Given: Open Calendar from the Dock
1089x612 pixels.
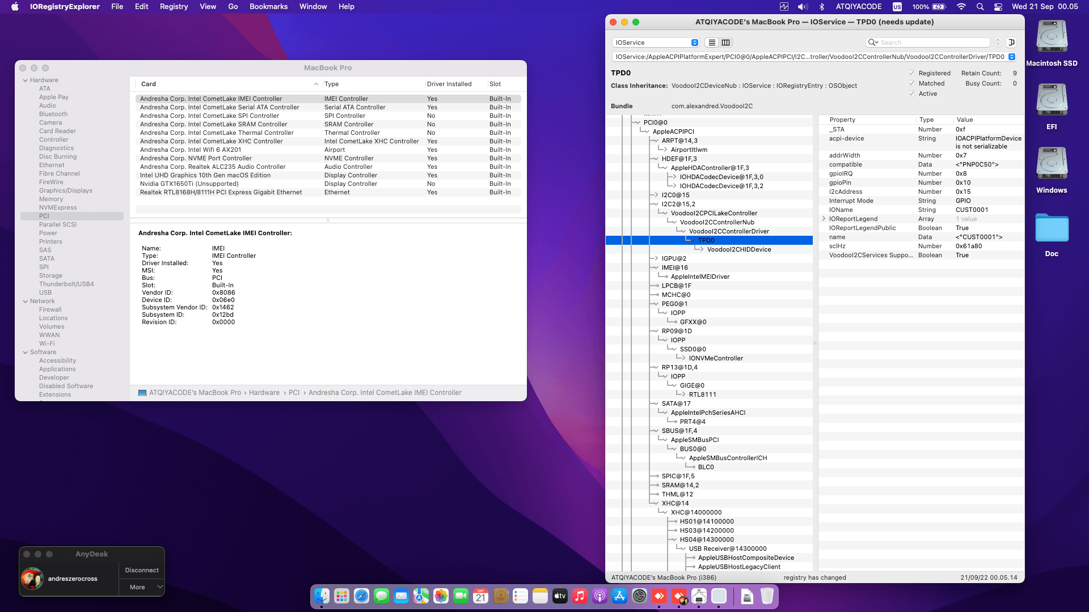Looking at the screenshot, I should click(x=480, y=596).
